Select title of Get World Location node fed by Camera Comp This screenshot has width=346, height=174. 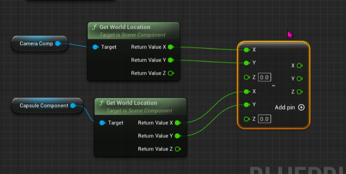tap(125, 27)
